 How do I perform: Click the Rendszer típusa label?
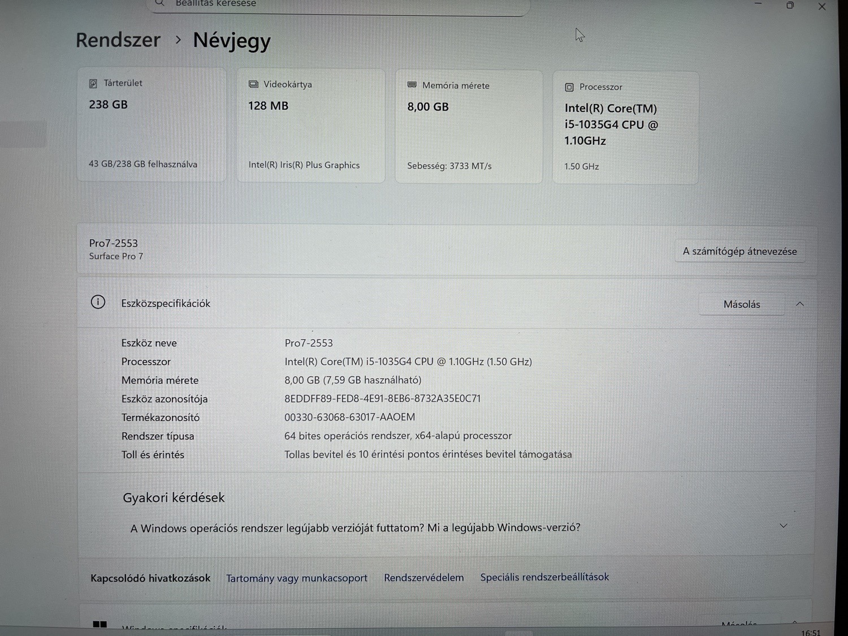(158, 436)
